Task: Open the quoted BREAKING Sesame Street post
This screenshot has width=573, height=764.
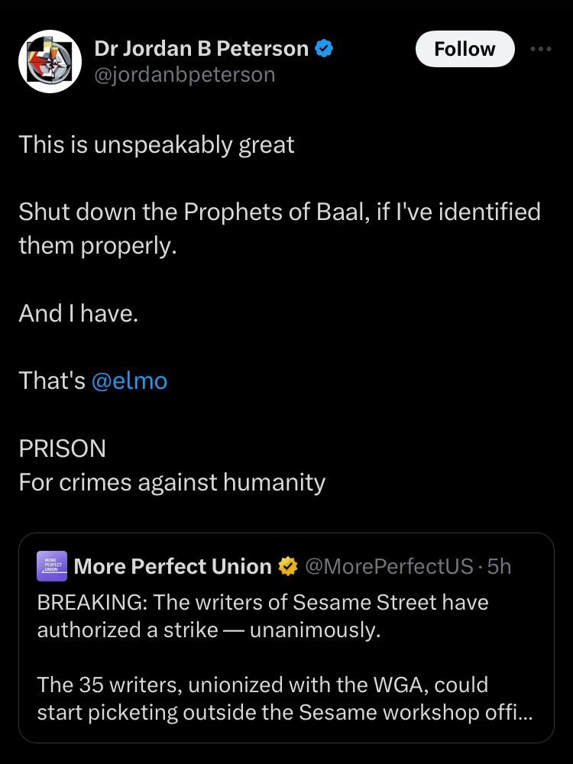Action: [x=286, y=638]
